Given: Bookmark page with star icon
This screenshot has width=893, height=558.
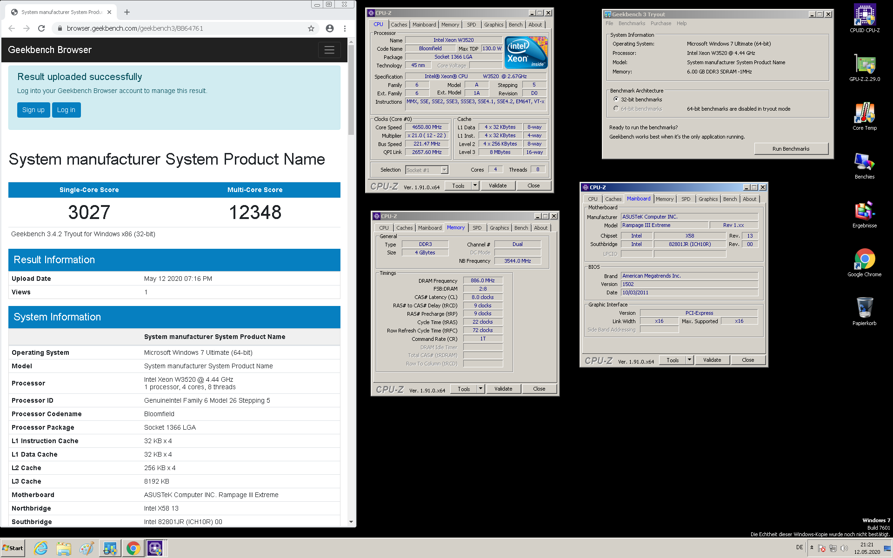Looking at the screenshot, I should (x=311, y=28).
